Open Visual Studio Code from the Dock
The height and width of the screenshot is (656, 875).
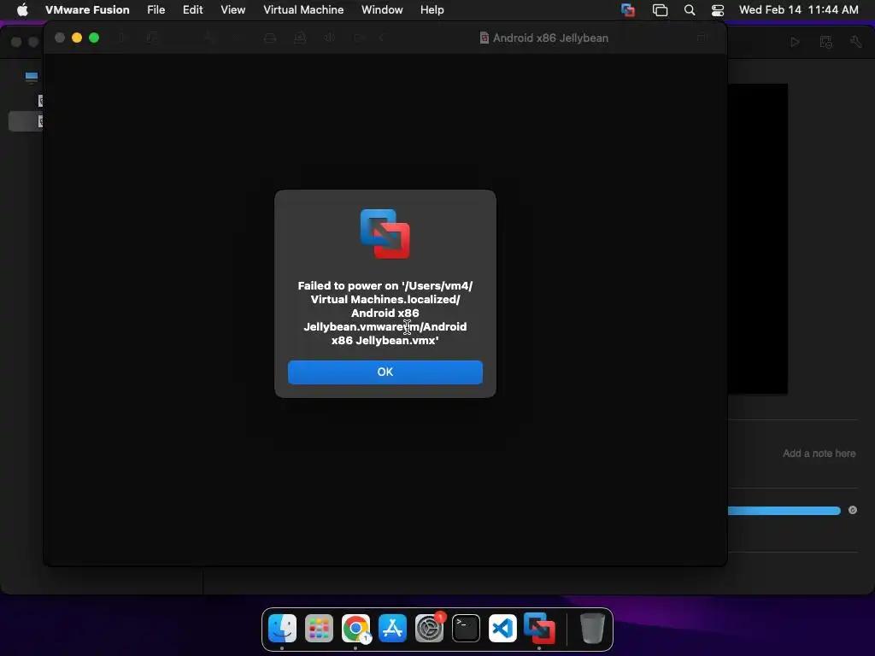pos(502,629)
